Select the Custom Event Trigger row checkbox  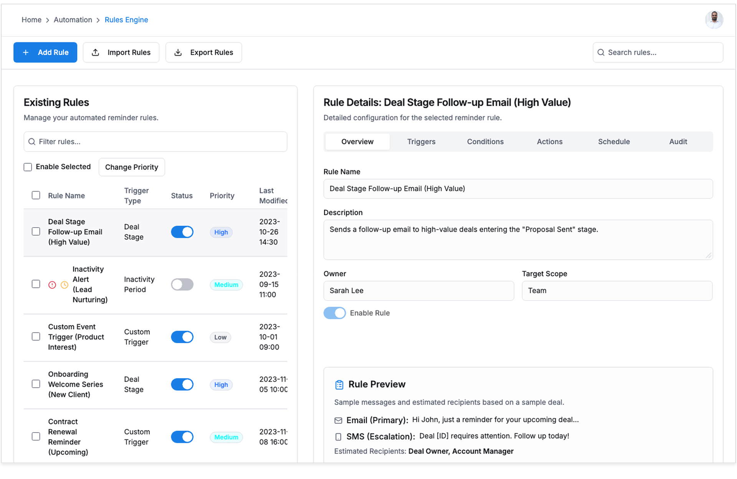click(36, 337)
